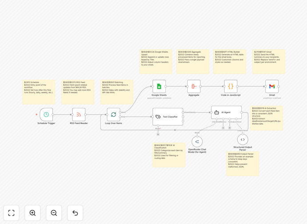Select the Schedule Trigger clock node
The image size is (307, 224).
[46, 114]
